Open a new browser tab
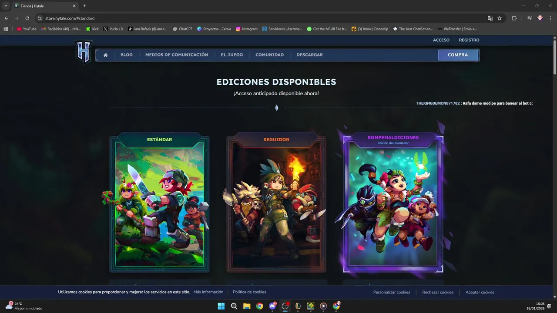The image size is (557, 313). click(x=84, y=6)
